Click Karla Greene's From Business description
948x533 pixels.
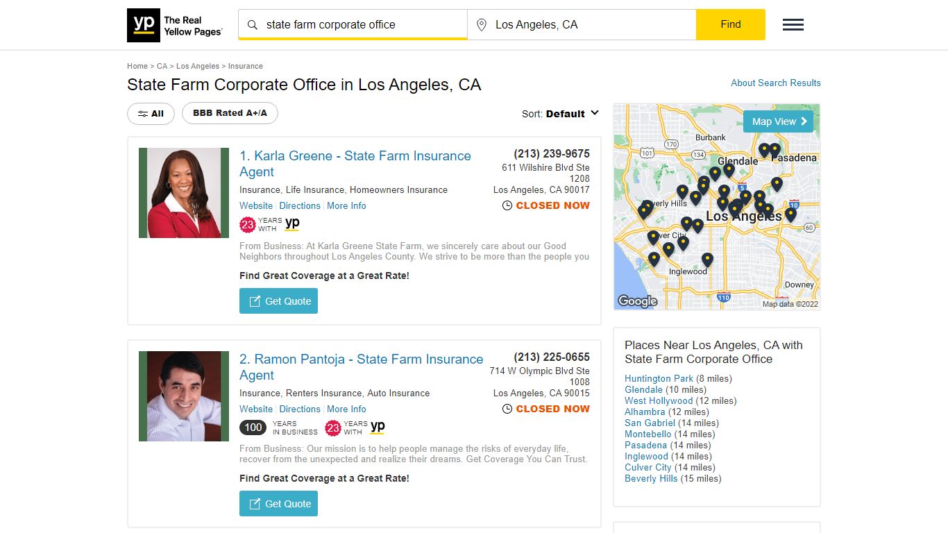click(x=414, y=251)
